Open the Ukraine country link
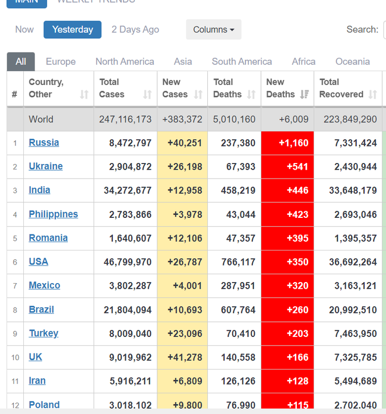Image resolution: width=386 pixels, height=414 pixels. (46, 166)
